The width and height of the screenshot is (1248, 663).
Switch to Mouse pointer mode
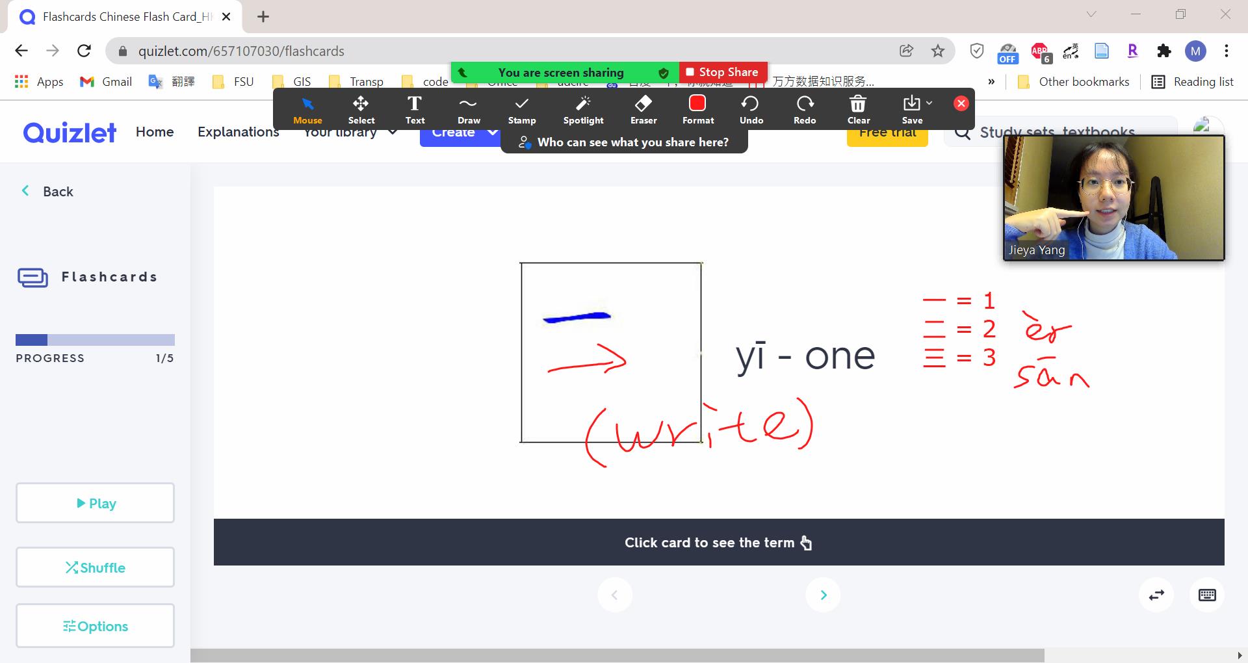point(307,110)
